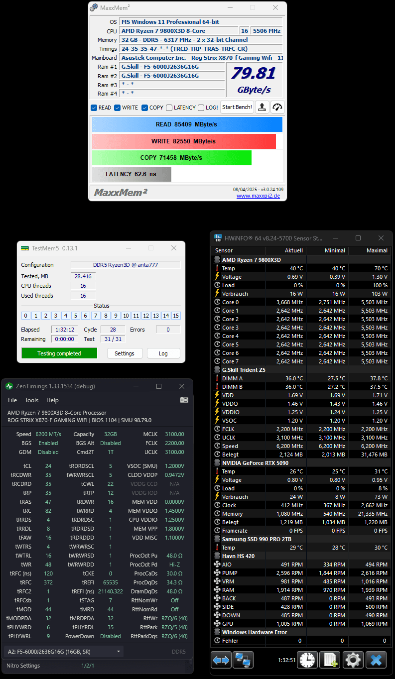The height and width of the screenshot is (679, 395).
Task: Open ZenTimings Help menu
Action: tap(52, 400)
